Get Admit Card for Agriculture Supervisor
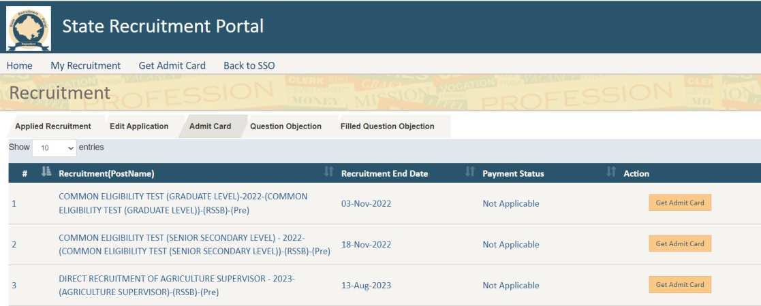The height and width of the screenshot is (306, 761). (679, 285)
